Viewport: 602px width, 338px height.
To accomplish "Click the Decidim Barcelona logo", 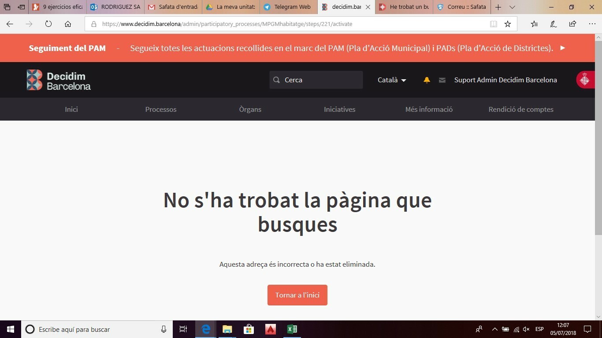I will pyautogui.click(x=59, y=80).
